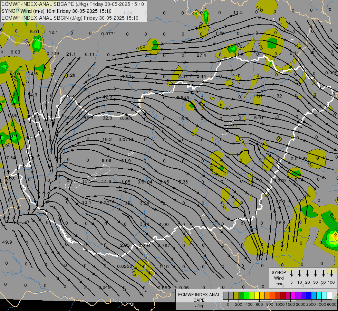Click the 16.1 value on the map
This screenshot has width=338, height=311.
[281, 223]
